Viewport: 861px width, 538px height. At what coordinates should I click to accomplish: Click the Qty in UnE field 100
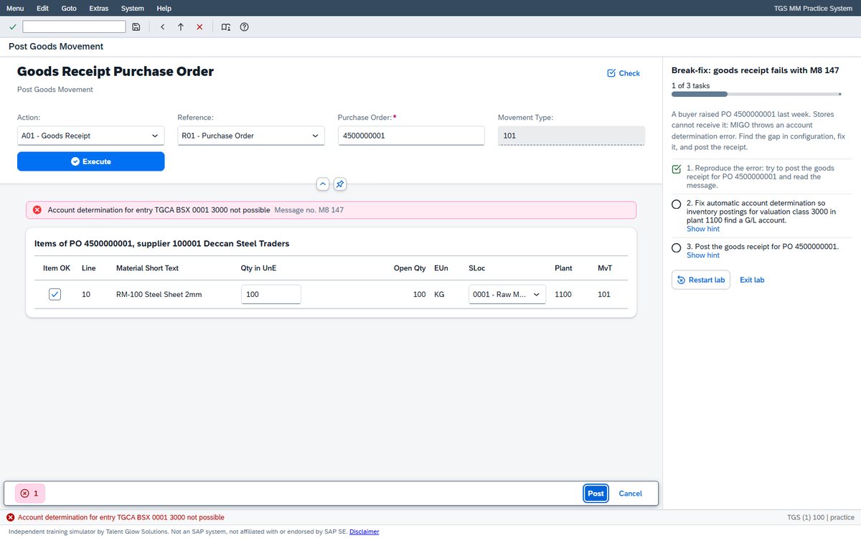[x=270, y=294]
